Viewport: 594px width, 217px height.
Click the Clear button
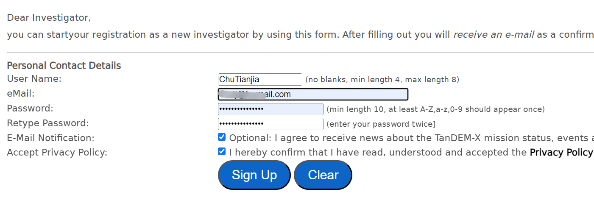point(323,175)
